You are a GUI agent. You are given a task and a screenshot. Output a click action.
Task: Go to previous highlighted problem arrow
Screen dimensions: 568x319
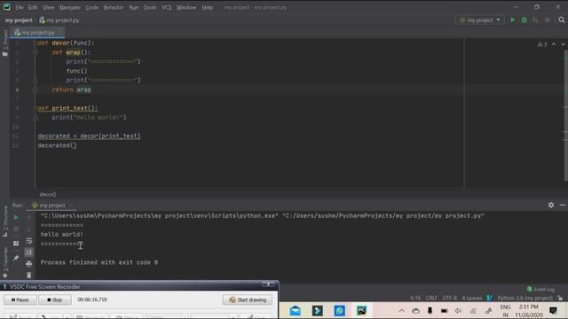(554, 44)
